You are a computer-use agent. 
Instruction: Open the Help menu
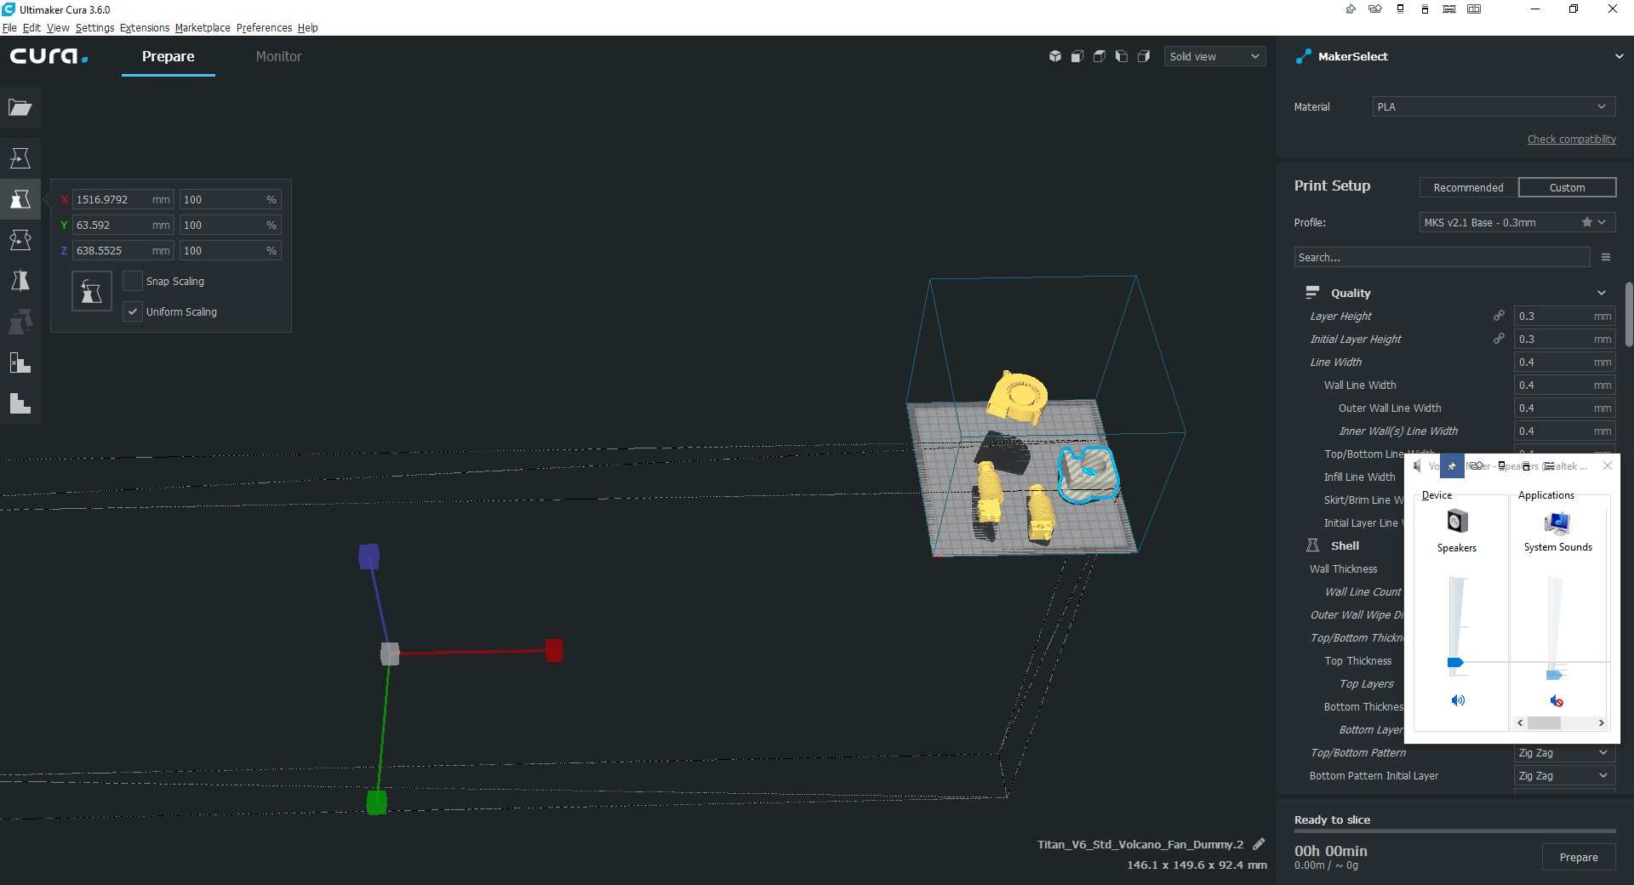click(307, 27)
